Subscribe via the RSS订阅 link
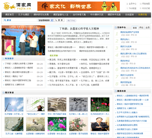The height and width of the screenshot is (138, 152). pos(145,8)
